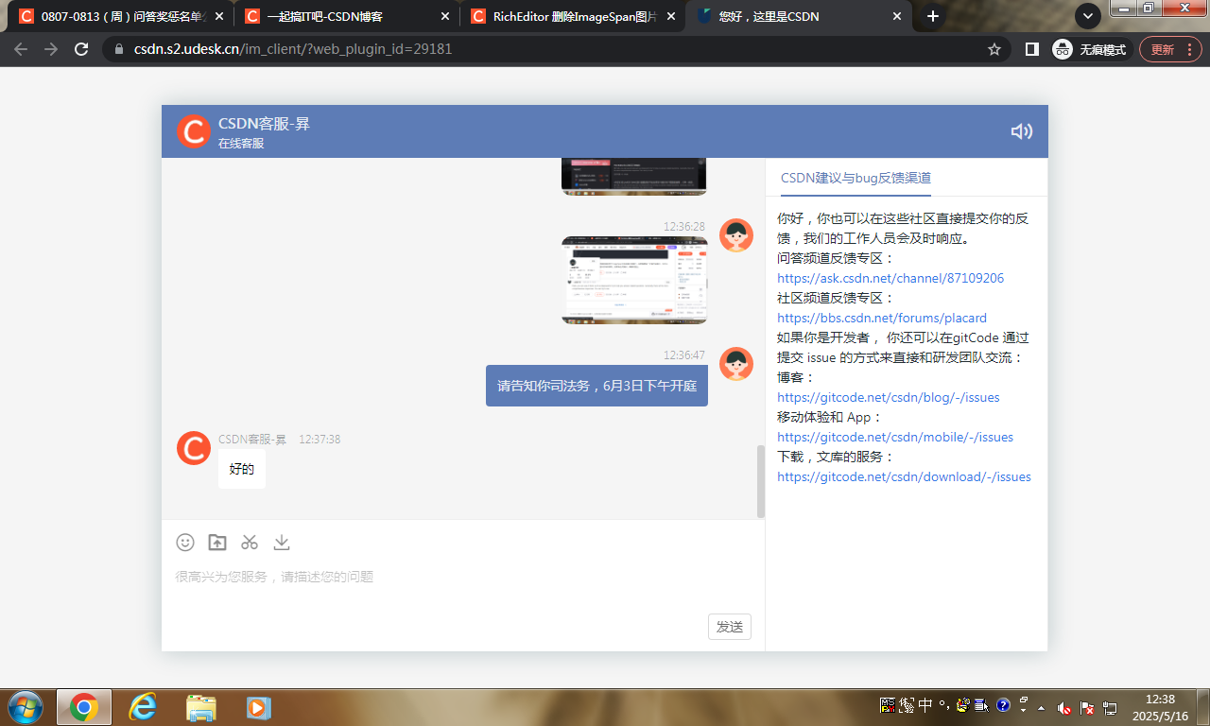Toggle the punctuation mode icon in language bar

[943, 705]
